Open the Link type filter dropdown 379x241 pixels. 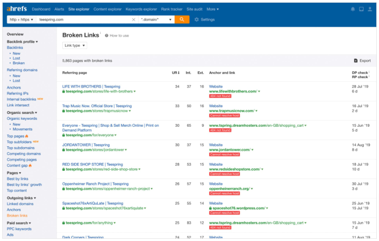coord(75,45)
